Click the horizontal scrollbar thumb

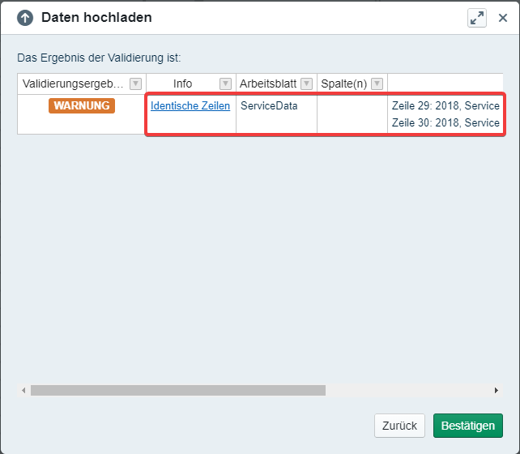pyautogui.click(x=178, y=391)
